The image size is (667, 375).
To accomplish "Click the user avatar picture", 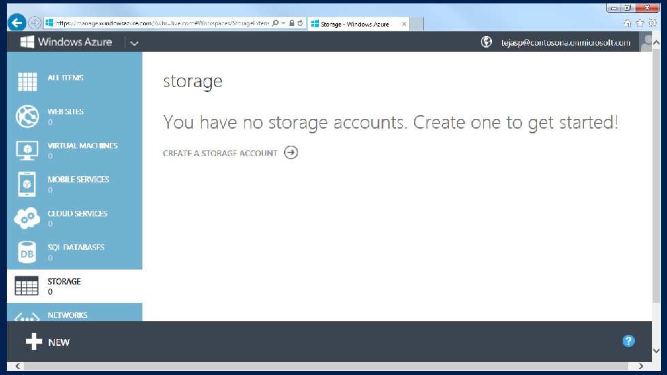I will pos(646,42).
